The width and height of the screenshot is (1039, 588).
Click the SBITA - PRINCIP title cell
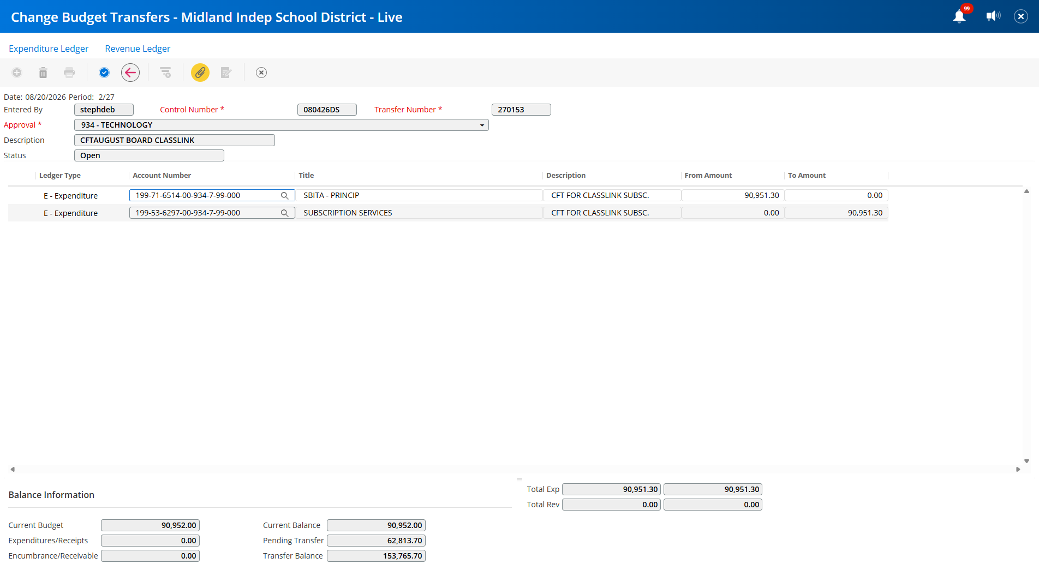pos(419,195)
